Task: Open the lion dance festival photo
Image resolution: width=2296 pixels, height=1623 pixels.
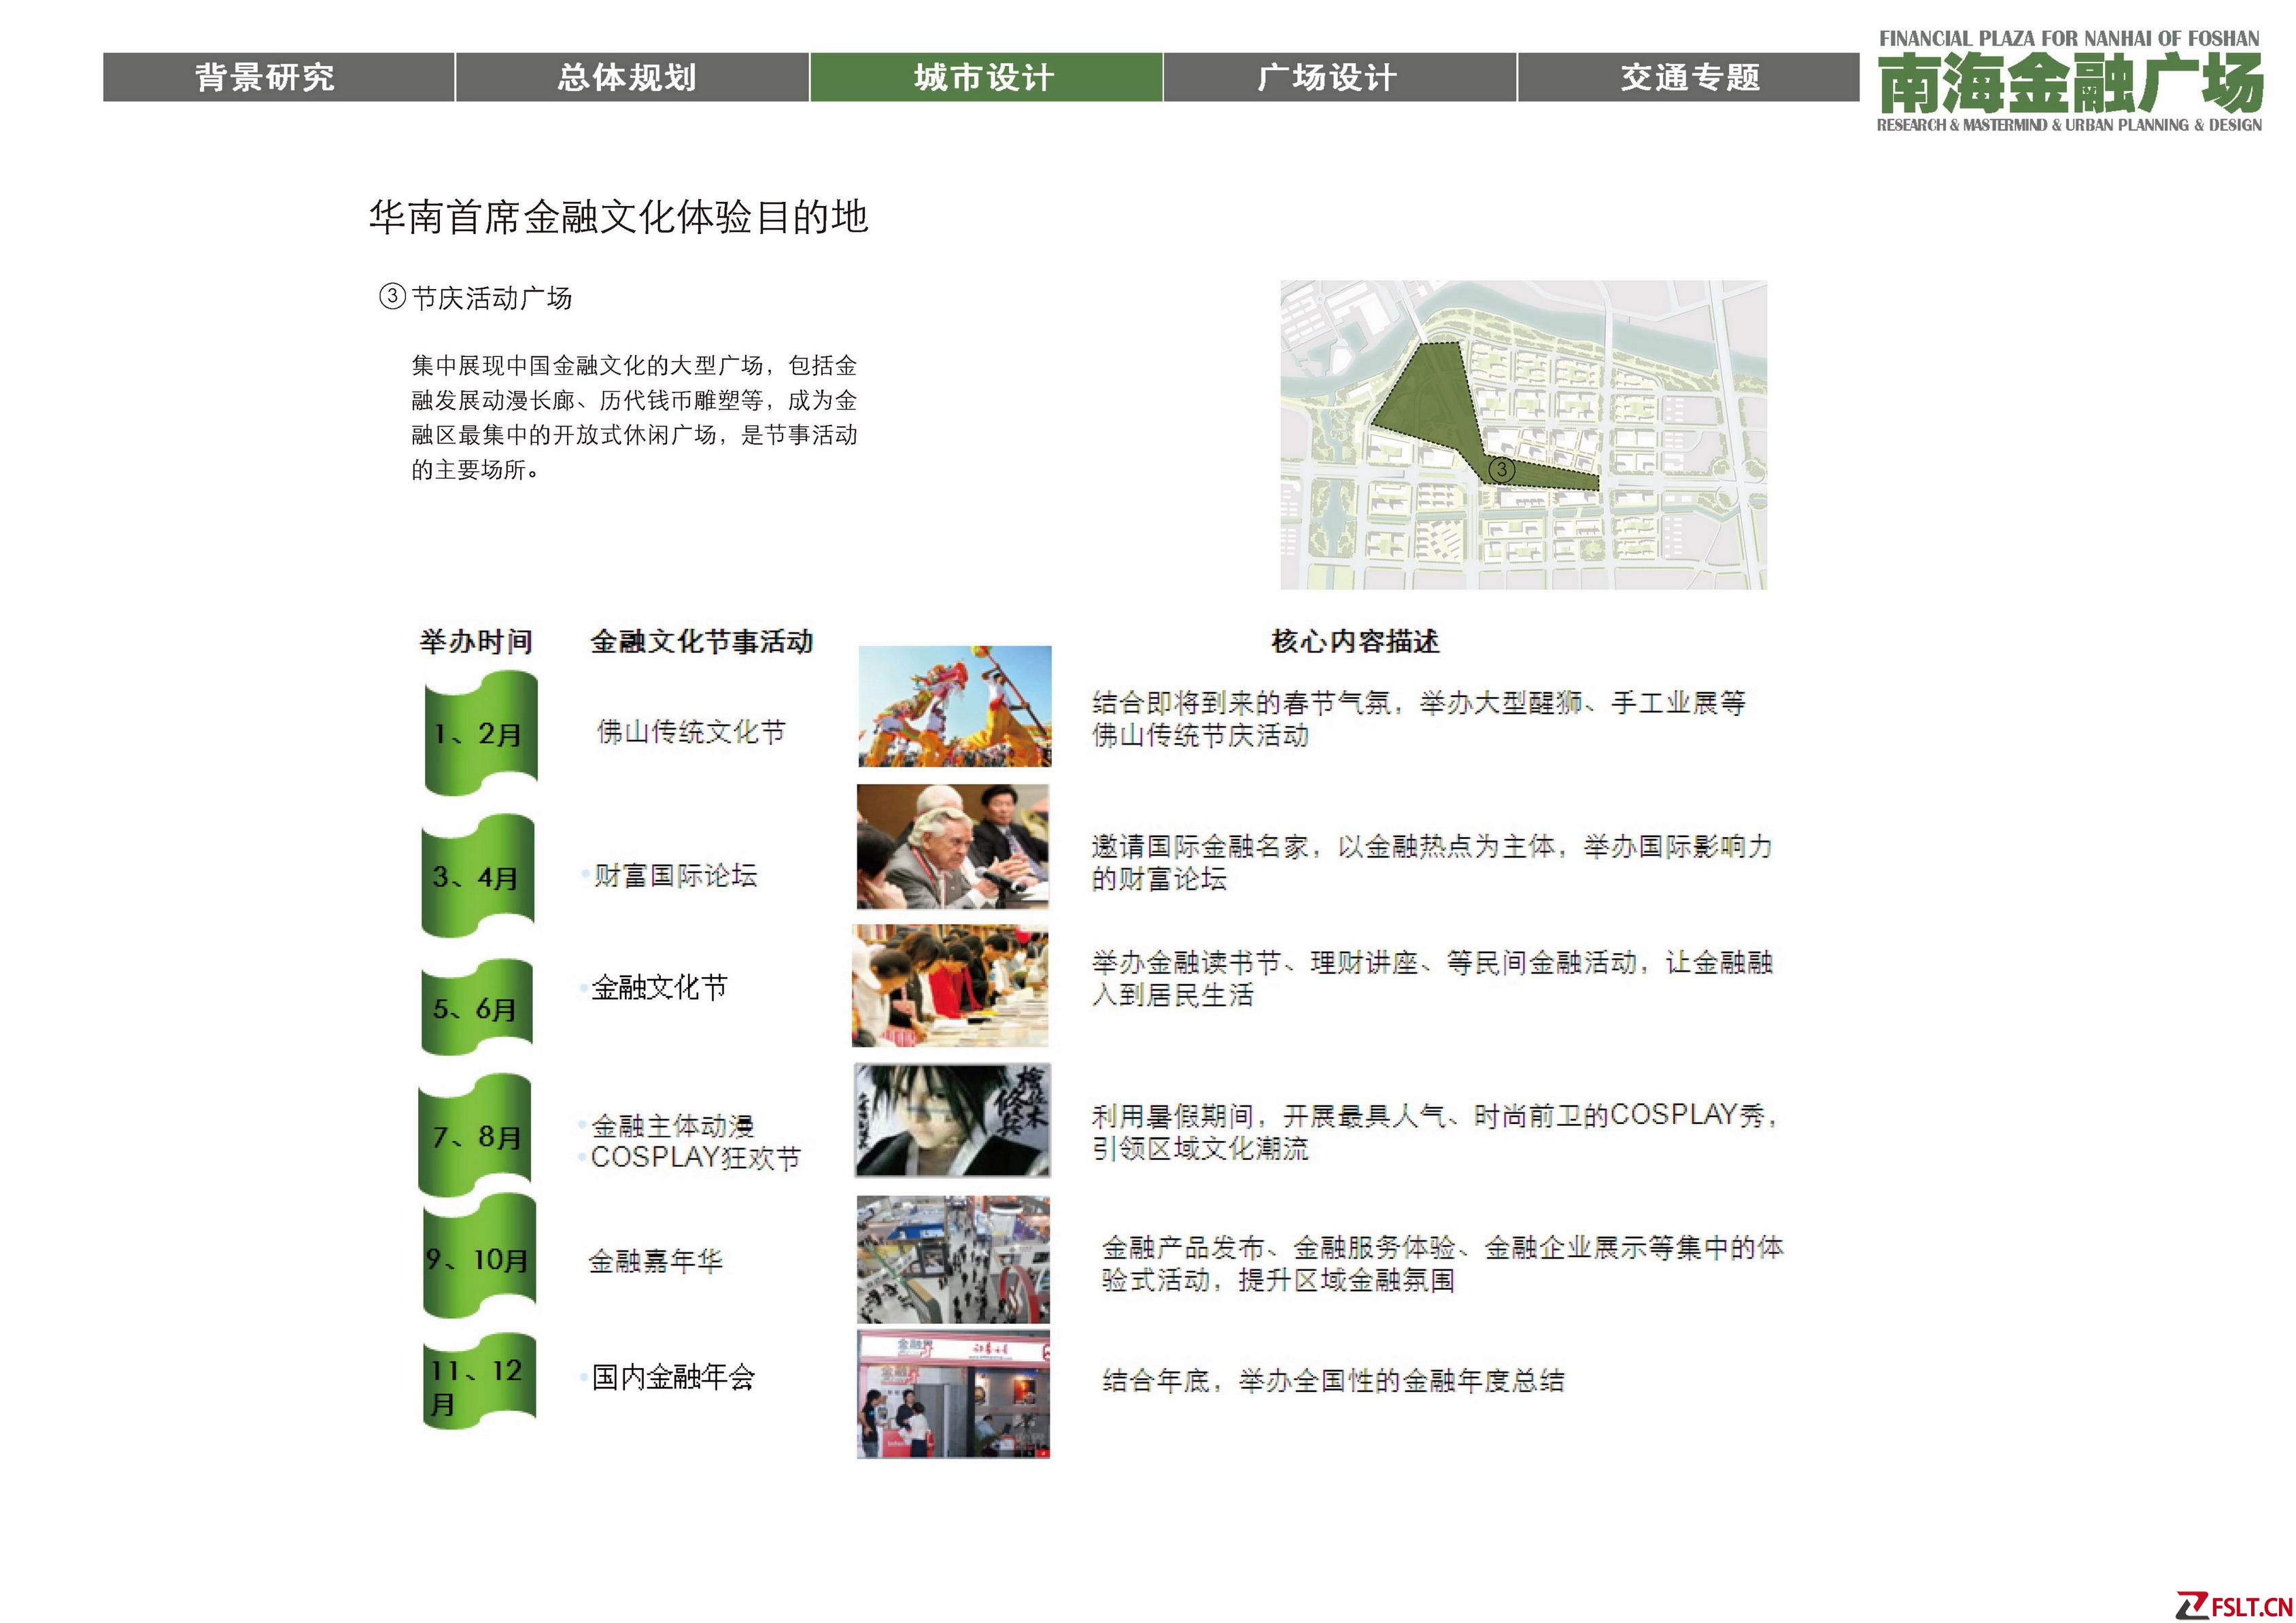Action: click(954, 707)
